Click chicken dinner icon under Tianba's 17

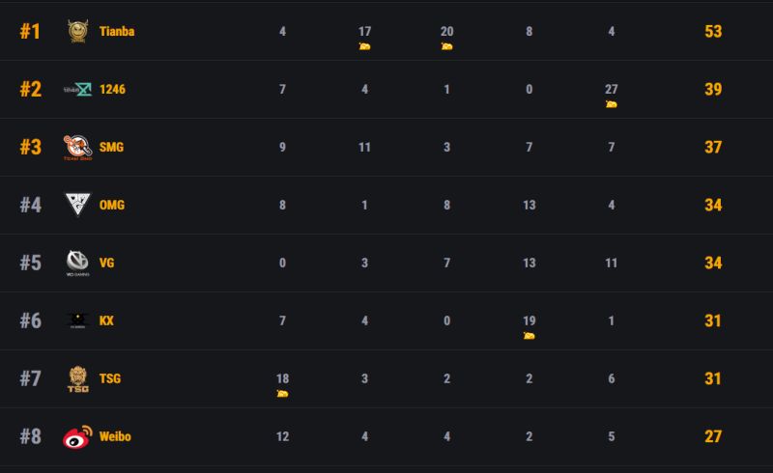point(364,46)
